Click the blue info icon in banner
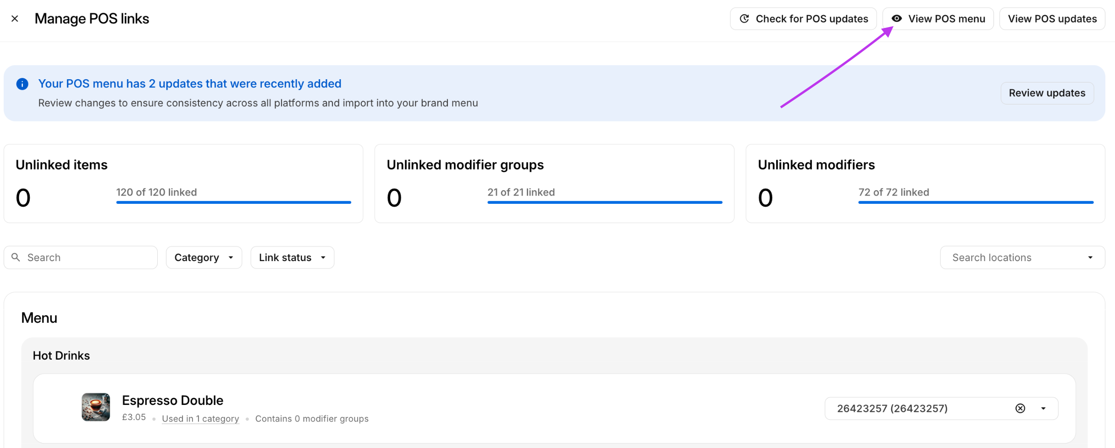 (x=22, y=84)
